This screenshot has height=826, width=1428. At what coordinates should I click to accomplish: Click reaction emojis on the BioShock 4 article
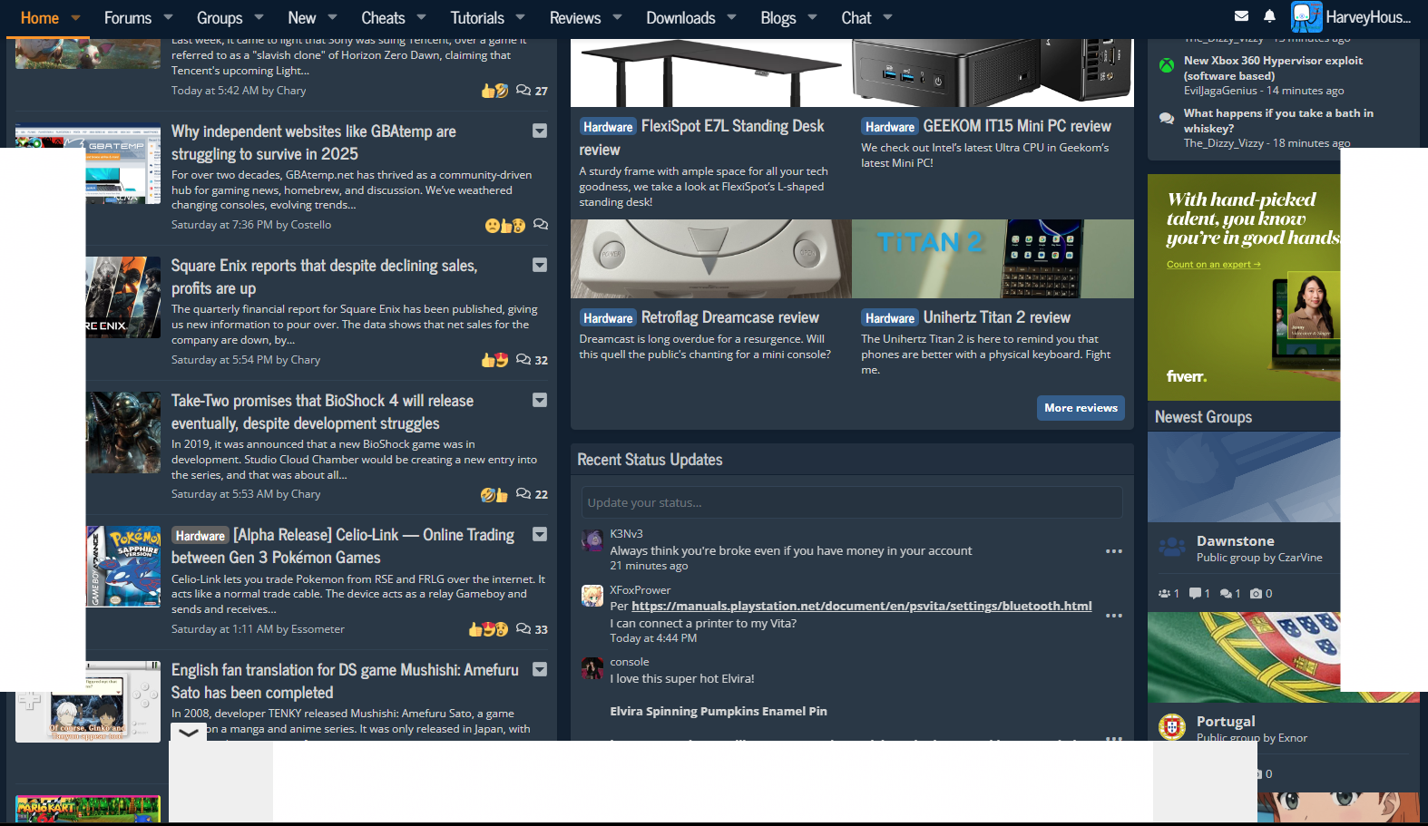[494, 494]
